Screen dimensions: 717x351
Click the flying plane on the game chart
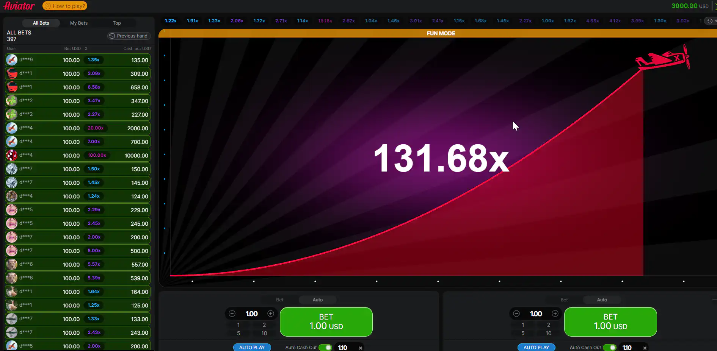662,59
